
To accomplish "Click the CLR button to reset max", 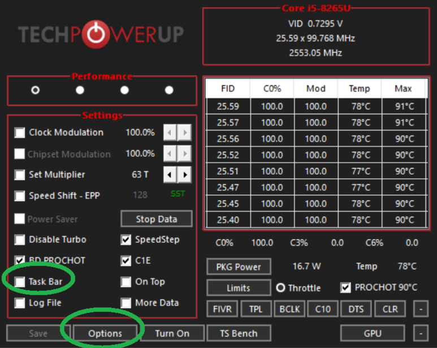I will (390, 309).
